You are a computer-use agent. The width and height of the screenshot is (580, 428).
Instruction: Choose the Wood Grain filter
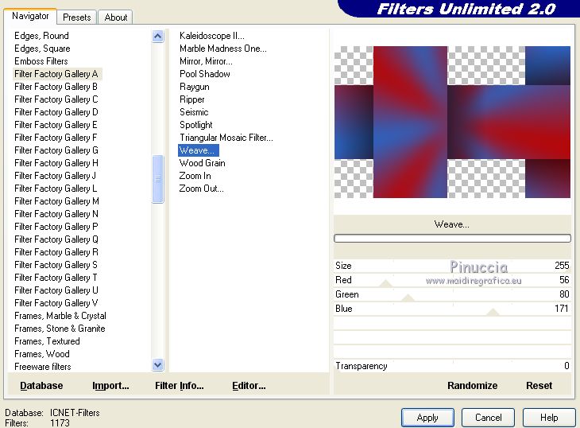click(203, 163)
